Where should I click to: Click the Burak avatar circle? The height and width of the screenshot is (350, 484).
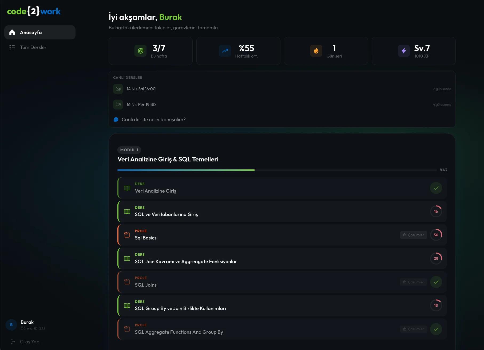tap(11, 325)
